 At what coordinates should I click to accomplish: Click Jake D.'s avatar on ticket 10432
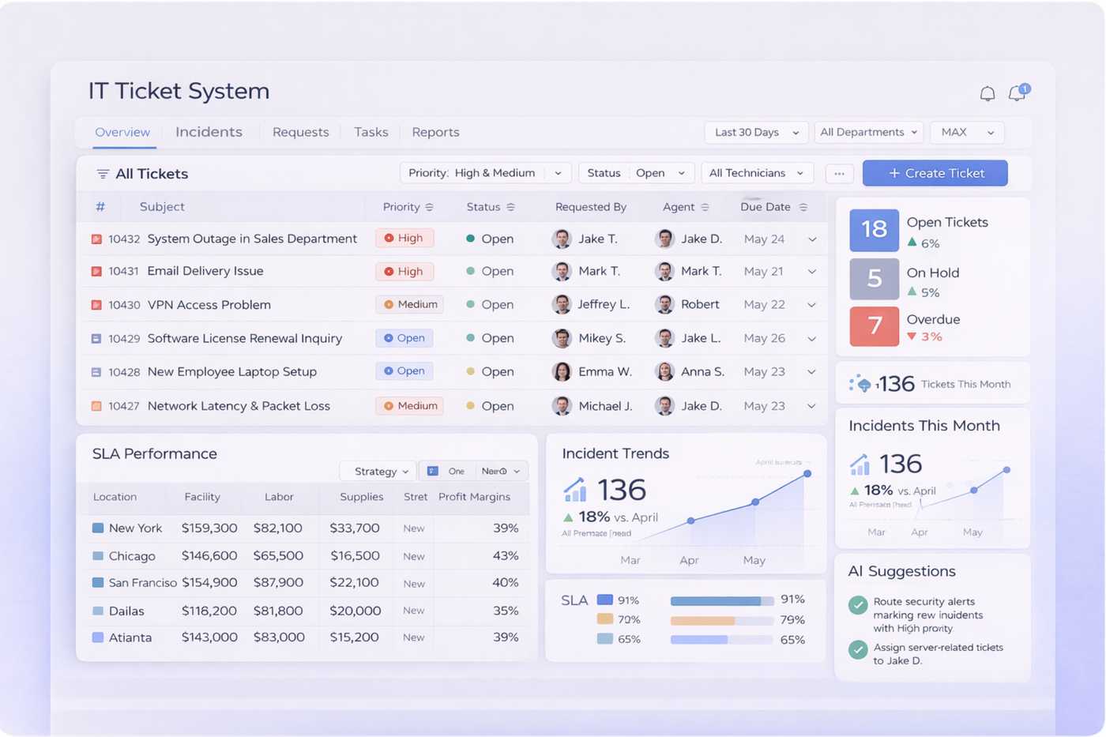664,238
